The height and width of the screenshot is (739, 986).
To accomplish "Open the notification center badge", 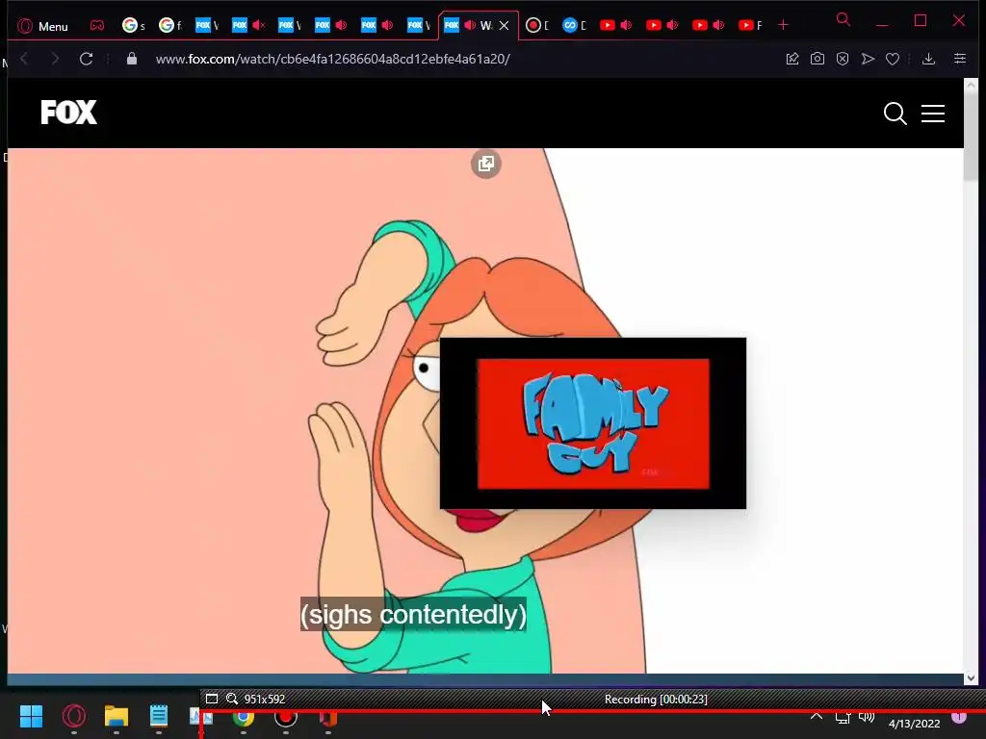I will tap(958, 717).
